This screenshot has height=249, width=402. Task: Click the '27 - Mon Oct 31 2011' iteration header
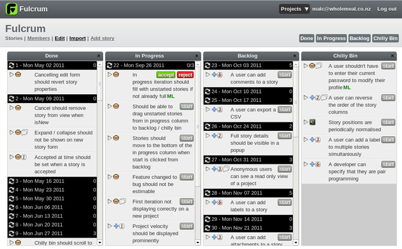pyautogui.click(x=248, y=160)
